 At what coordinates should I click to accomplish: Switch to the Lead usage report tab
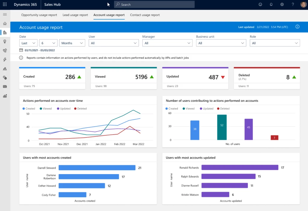click(75, 15)
